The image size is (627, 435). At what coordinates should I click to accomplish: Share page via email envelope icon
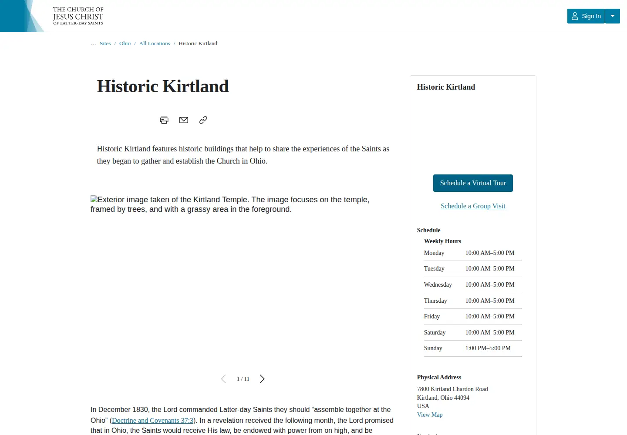coord(184,120)
